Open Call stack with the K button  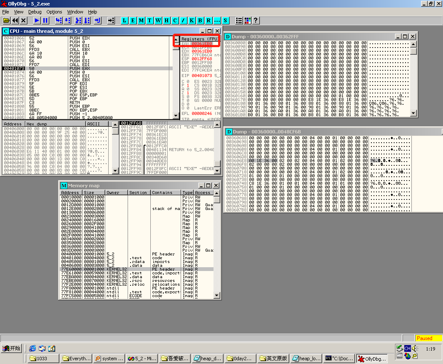(192, 20)
